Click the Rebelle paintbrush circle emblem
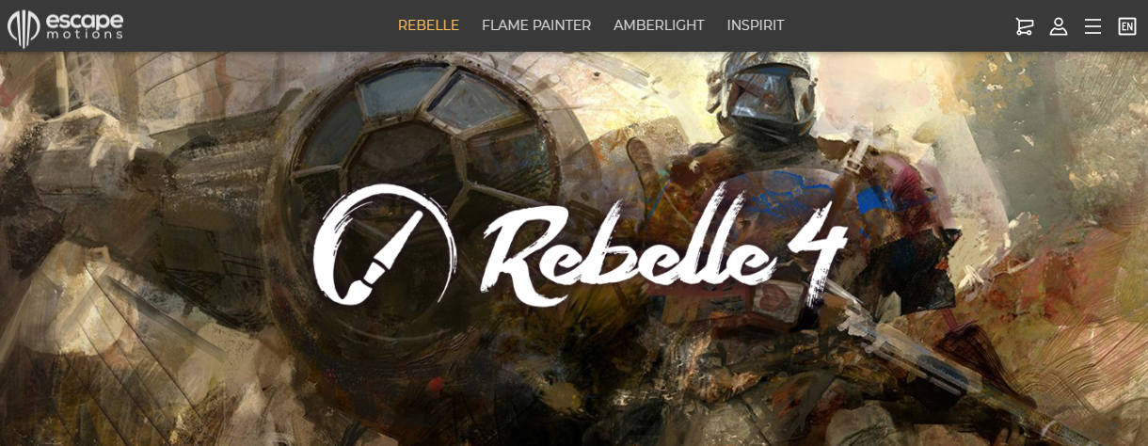 pyautogui.click(x=385, y=245)
